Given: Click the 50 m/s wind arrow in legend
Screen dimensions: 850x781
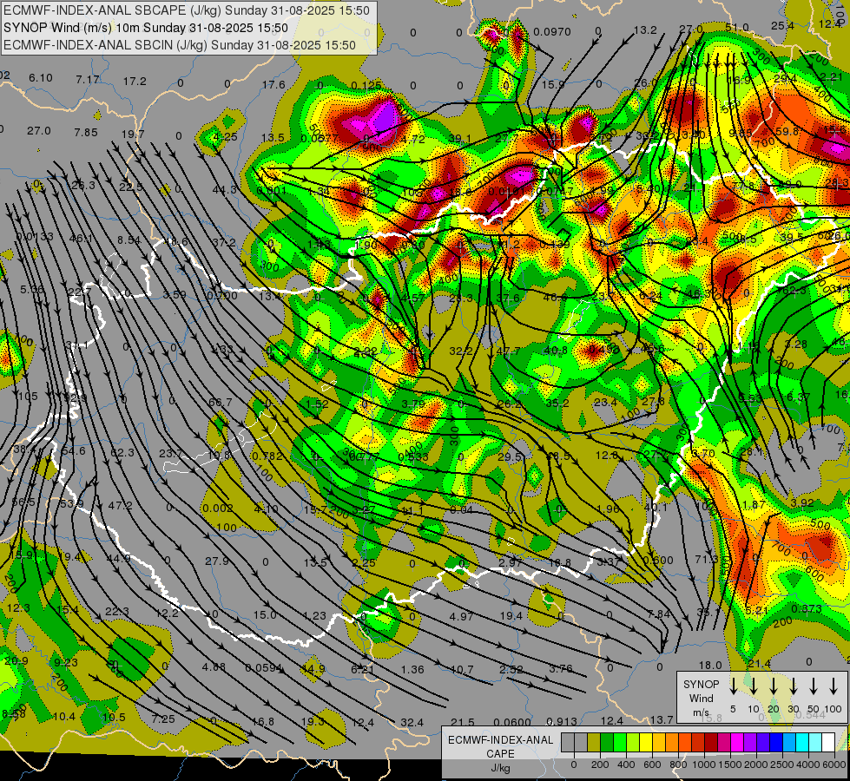Looking at the screenshot, I should 814,685.
